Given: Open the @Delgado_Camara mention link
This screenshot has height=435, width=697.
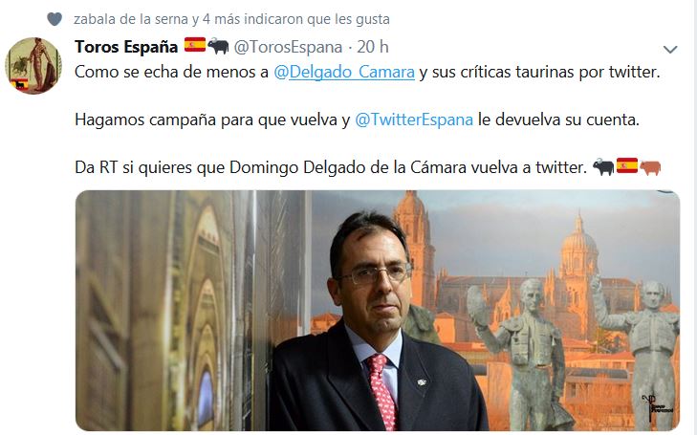Looking at the screenshot, I should pyautogui.click(x=344, y=72).
